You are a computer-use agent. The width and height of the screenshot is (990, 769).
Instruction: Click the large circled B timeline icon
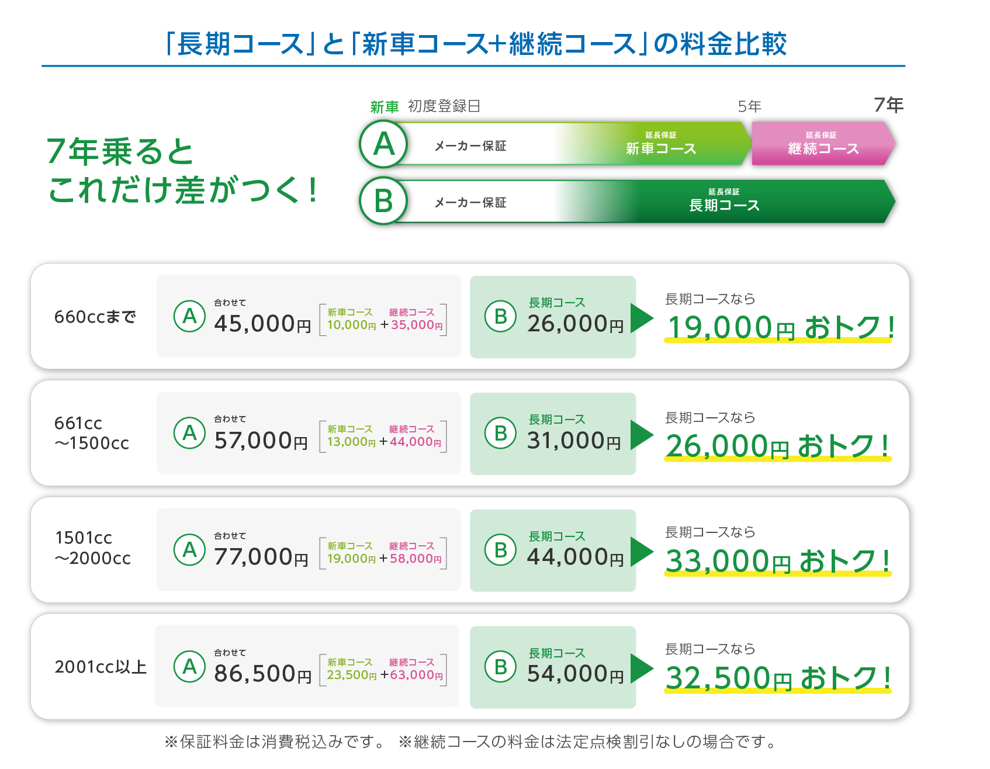pos(383,201)
